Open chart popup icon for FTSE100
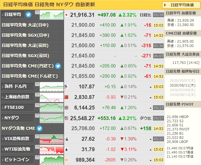This screenshot has width=201, height=165. [37, 105]
